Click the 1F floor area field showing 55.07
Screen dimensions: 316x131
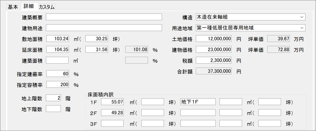pos(112,102)
